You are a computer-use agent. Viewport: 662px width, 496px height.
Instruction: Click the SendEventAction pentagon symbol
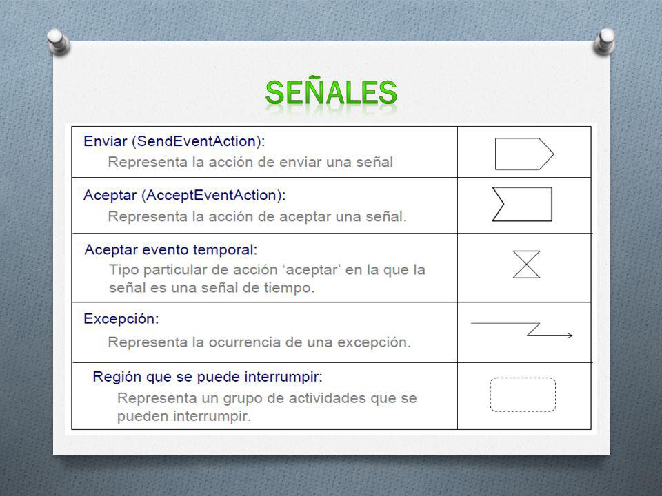click(524, 154)
